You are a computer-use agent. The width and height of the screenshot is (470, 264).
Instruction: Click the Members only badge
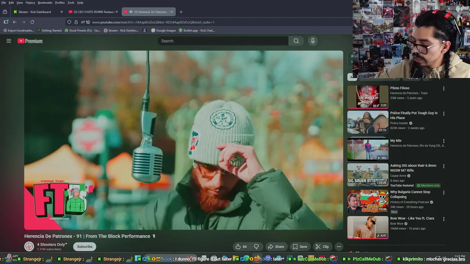tap(428, 186)
